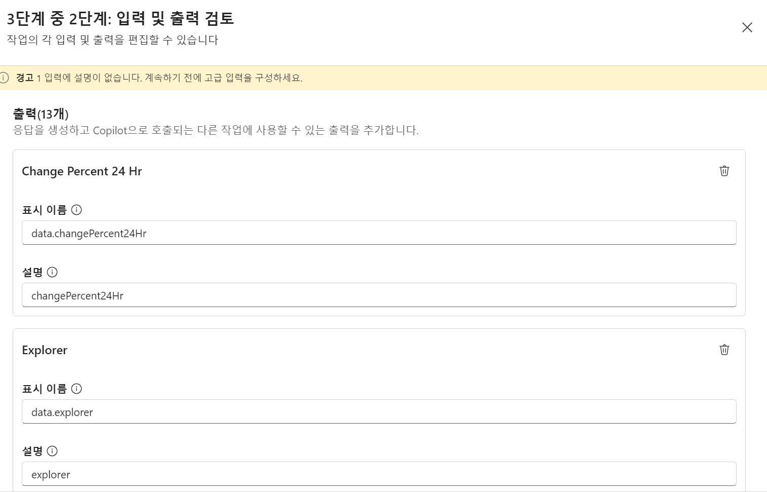Focus the changePercent24Hr description field

point(379,295)
